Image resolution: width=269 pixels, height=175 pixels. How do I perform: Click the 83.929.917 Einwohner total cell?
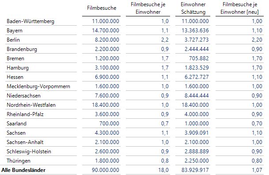click(x=195, y=170)
